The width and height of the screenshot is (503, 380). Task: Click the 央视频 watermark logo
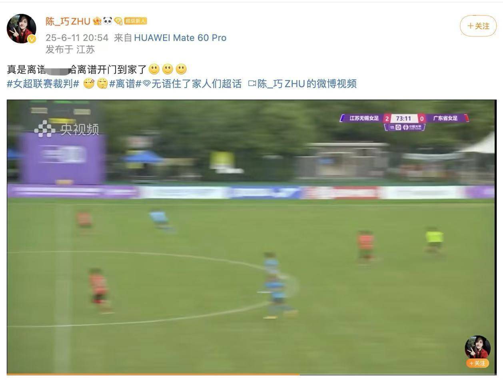click(67, 129)
